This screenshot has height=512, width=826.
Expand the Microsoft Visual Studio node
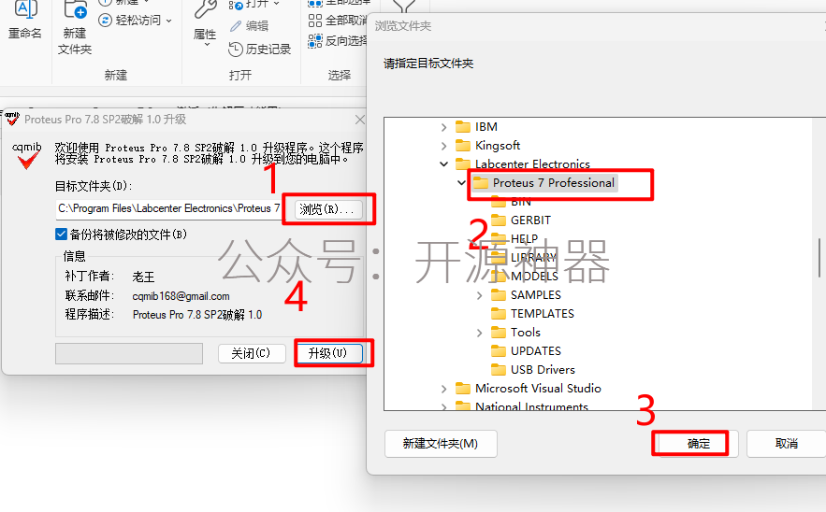point(443,389)
